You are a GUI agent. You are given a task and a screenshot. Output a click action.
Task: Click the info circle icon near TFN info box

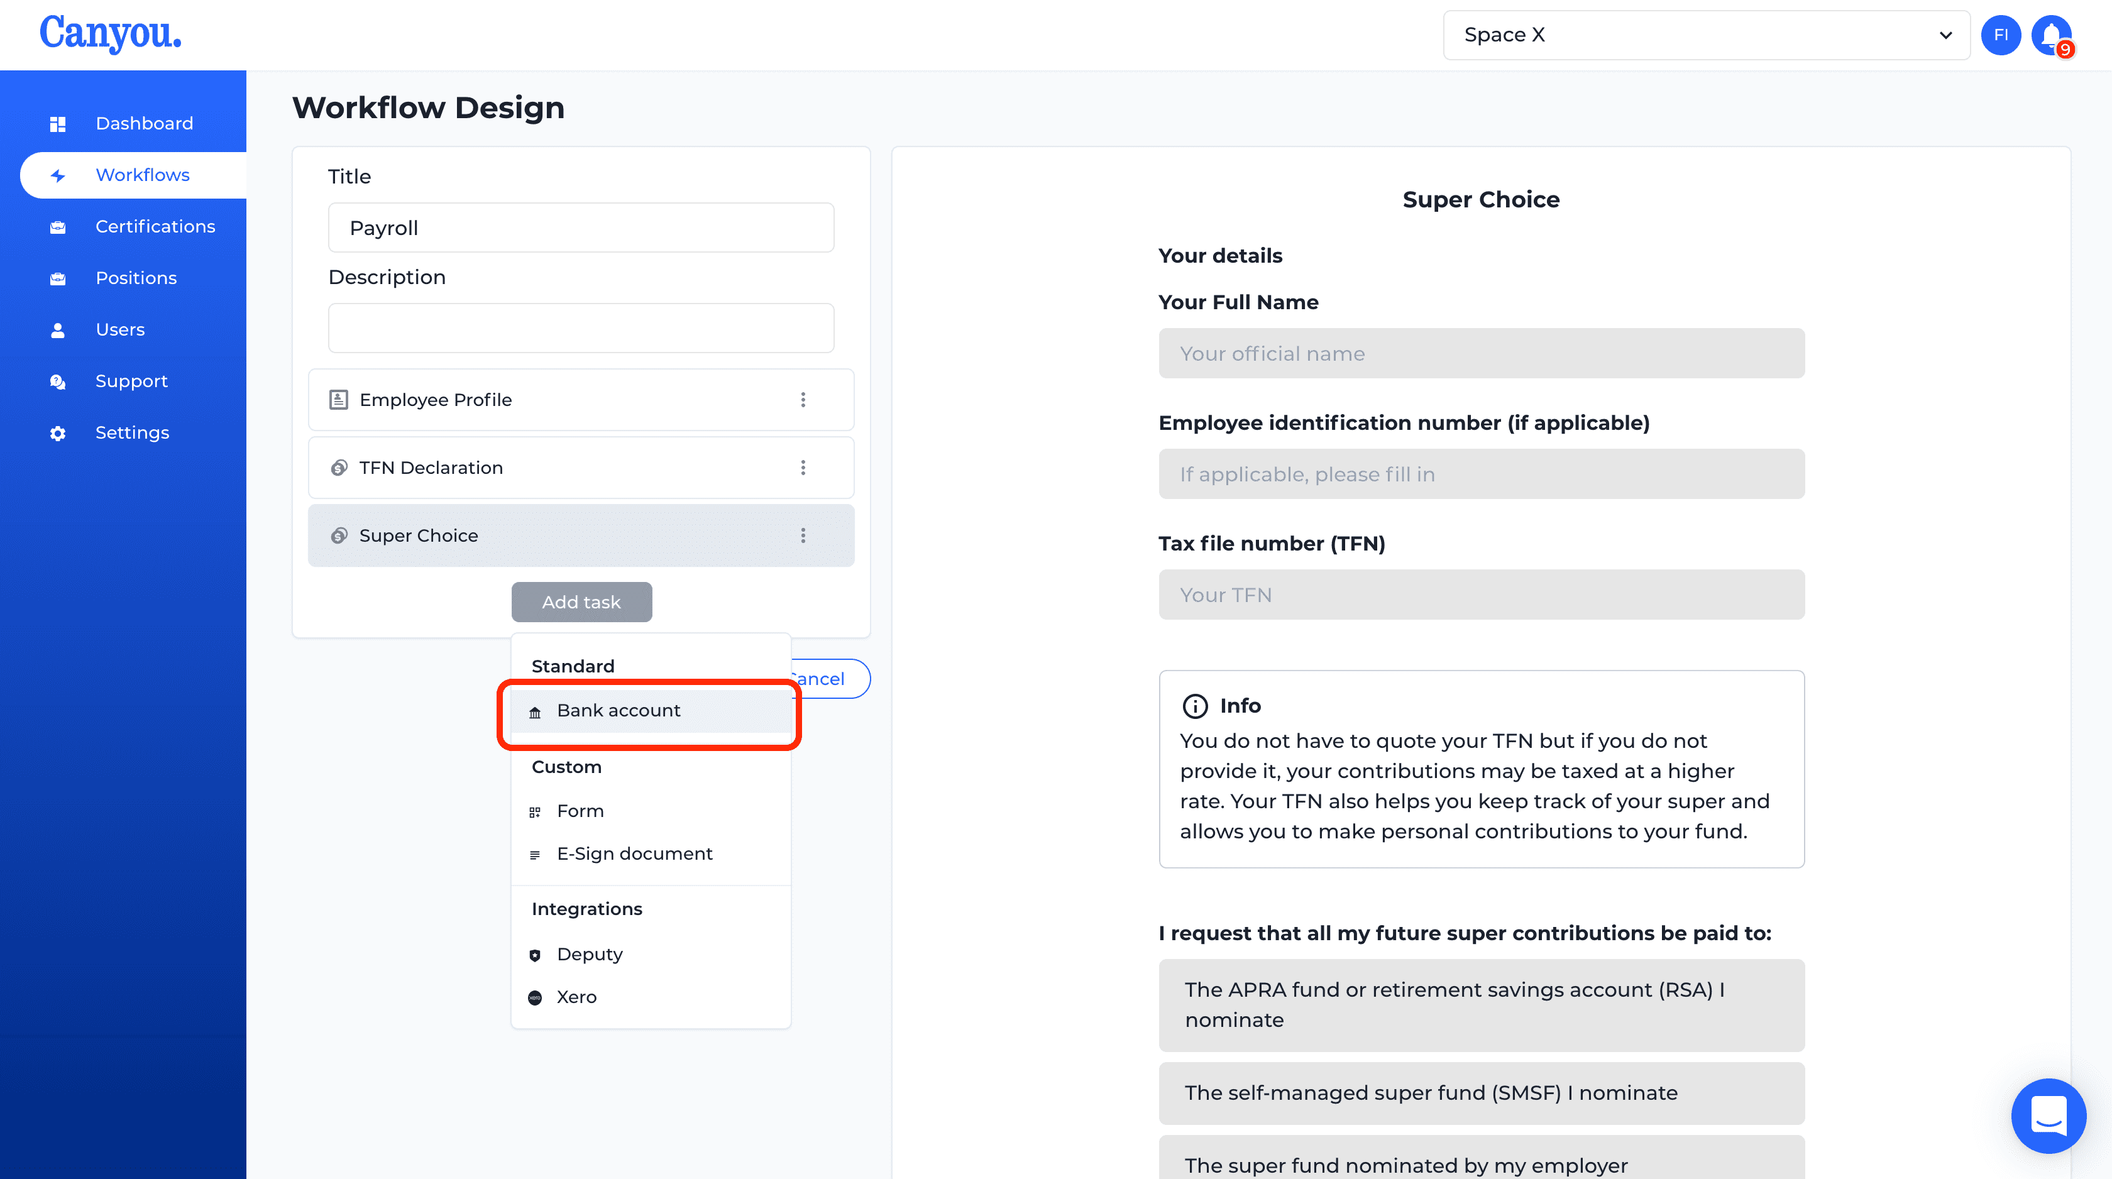[x=1194, y=706]
